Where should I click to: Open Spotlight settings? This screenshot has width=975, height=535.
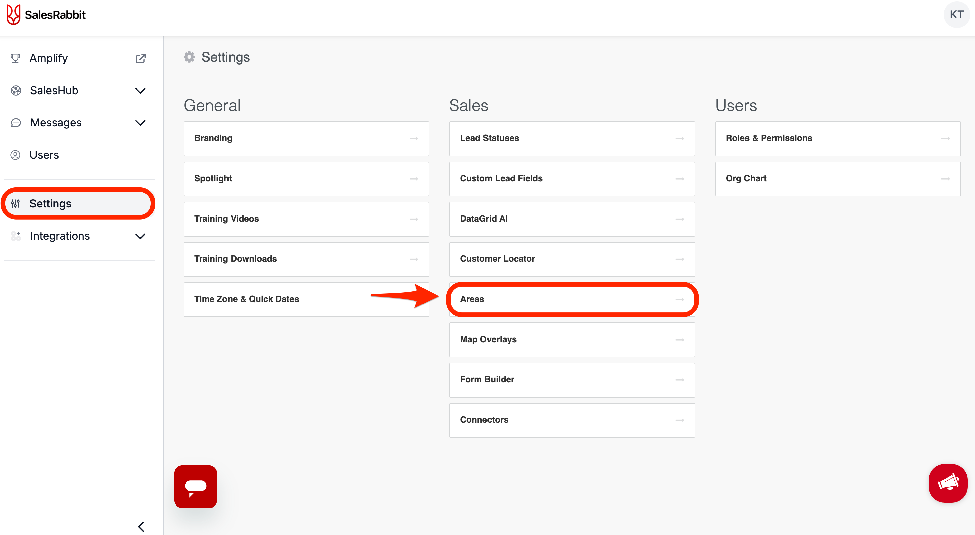pos(306,179)
